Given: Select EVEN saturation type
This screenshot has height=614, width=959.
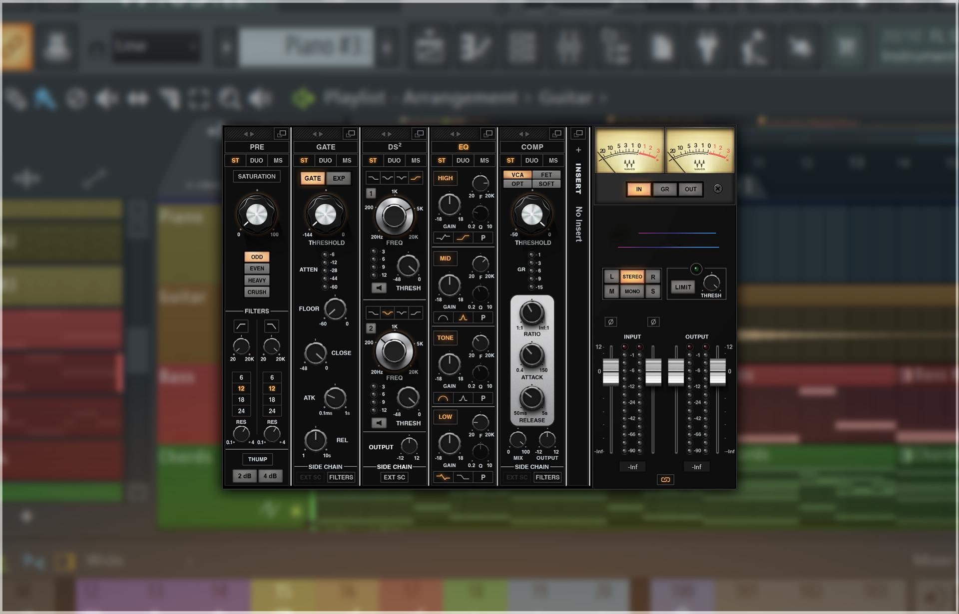Looking at the screenshot, I should [x=257, y=269].
